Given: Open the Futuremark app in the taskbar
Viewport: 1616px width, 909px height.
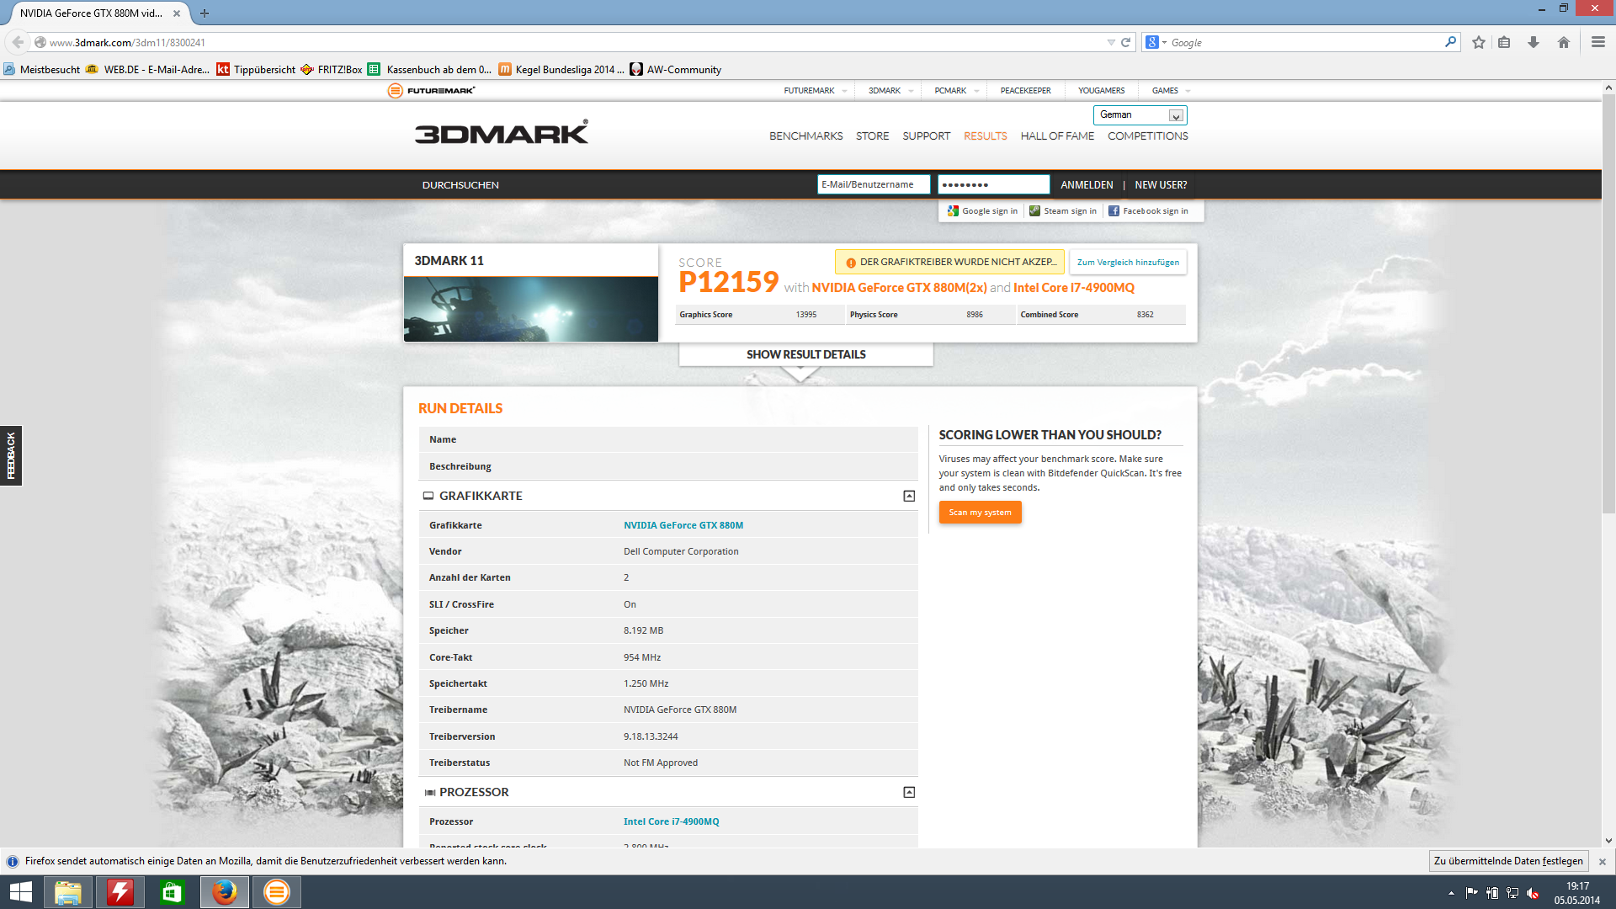Looking at the screenshot, I should pyautogui.click(x=276, y=892).
